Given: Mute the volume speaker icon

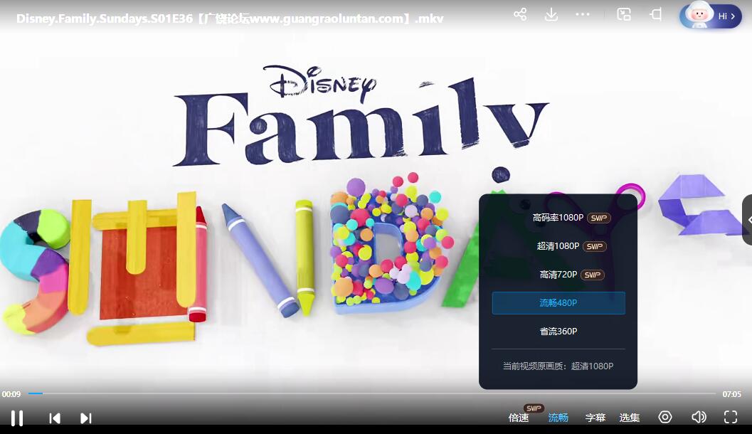Looking at the screenshot, I should point(699,417).
